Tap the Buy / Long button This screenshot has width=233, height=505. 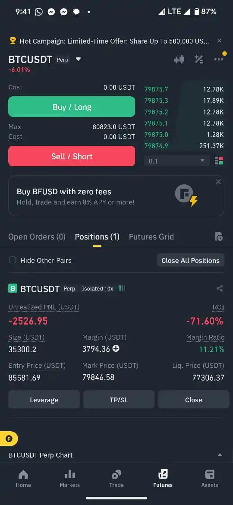point(72,107)
